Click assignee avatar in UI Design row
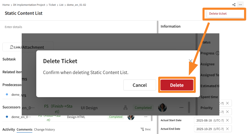This screenshot has width=247, height=134. [x=162, y=108]
